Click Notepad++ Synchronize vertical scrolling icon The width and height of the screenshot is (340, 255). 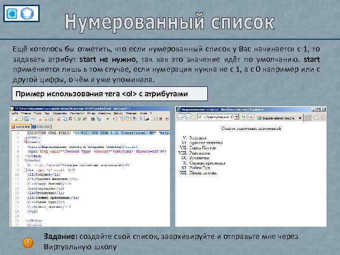coord(121,119)
